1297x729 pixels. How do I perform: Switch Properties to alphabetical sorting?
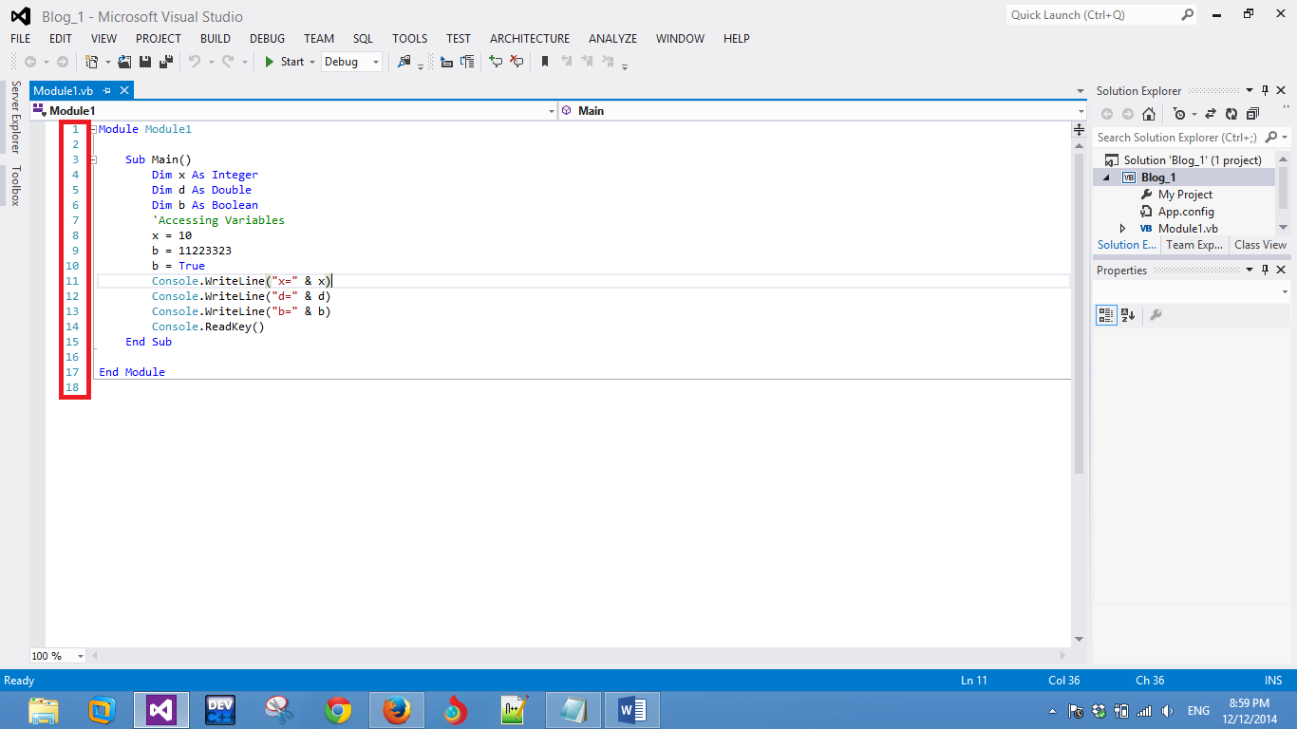[x=1129, y=314]
